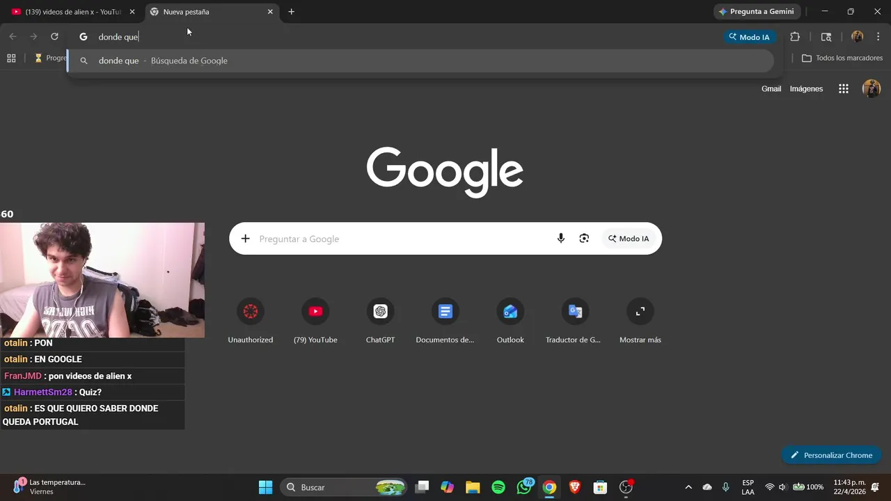Open the Google apps launcher grid

(844, 89)
